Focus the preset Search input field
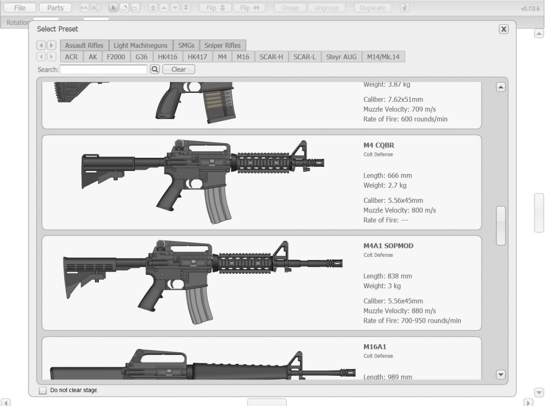Image resolution: width=545 pixels, height=406 pixels. (x=104, y=69)
